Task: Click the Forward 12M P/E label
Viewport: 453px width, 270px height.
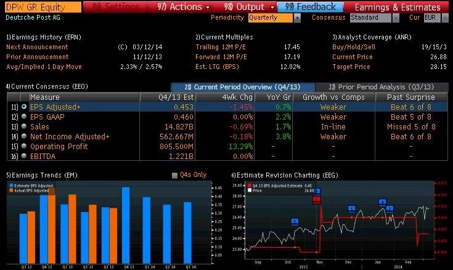Action: (x=221, y=57)
